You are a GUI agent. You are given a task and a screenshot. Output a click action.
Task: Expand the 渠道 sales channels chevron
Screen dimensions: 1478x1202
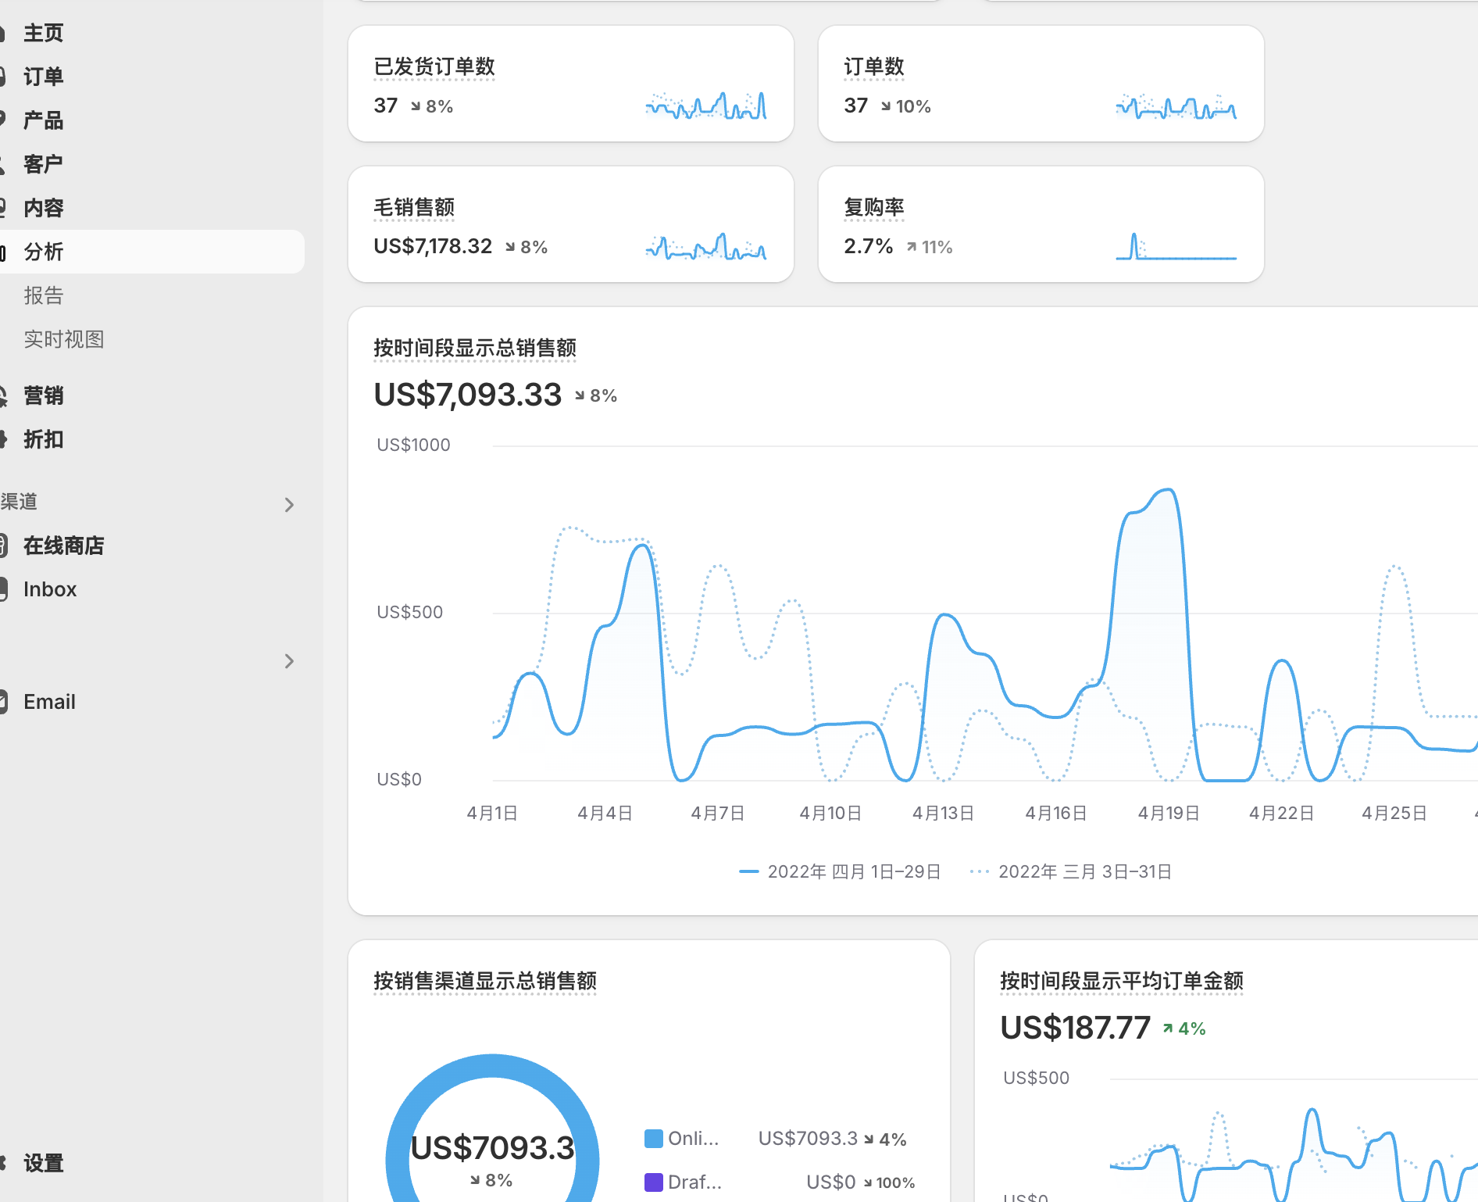point(289,505)
